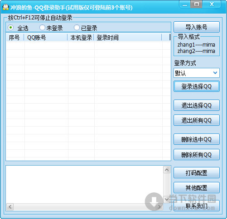
Task: Open 打码配置 settings
Action: pos(197,173)
